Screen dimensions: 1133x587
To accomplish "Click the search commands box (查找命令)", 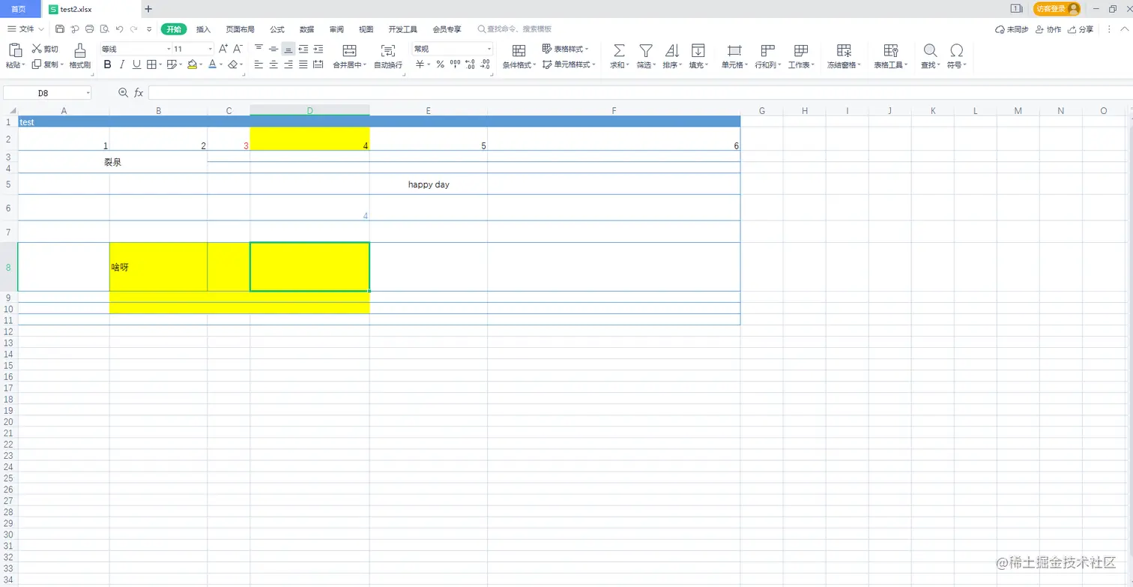I will (x=515, y=29).
